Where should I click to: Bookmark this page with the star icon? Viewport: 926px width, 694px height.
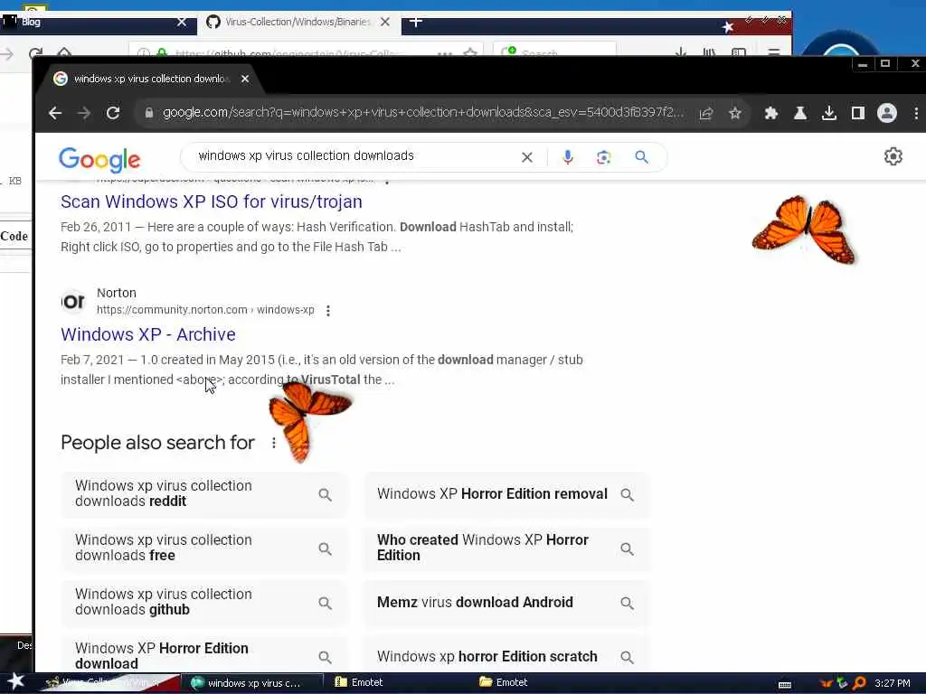click(x=734, y=113)
